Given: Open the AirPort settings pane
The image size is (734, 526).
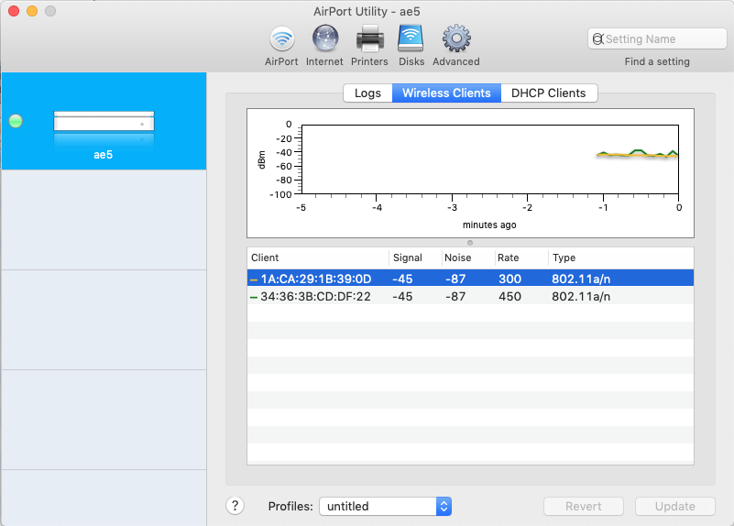Looking at the screenshot, I should click(282, 46).
